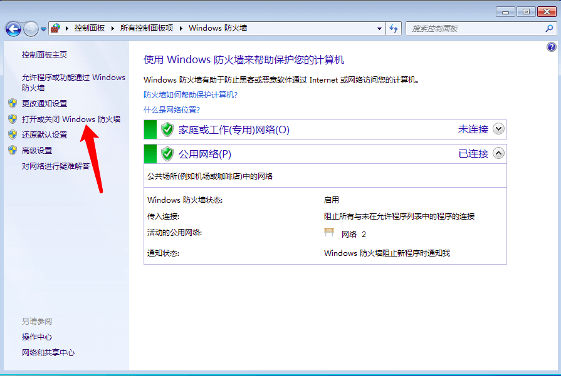Click the shield icon beside 打开或关闭 Windows 防火墙
This screenshot has width=561, height=376.
(x=13, y=119)
